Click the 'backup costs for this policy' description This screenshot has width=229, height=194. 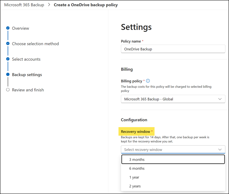[166, 89]
